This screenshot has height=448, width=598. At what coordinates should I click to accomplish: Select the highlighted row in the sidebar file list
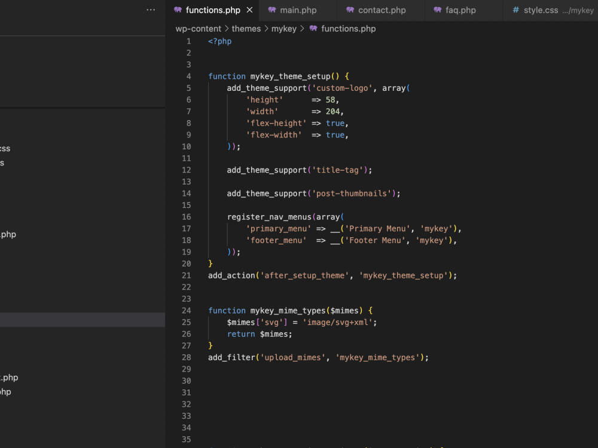[x=83, y=320]
